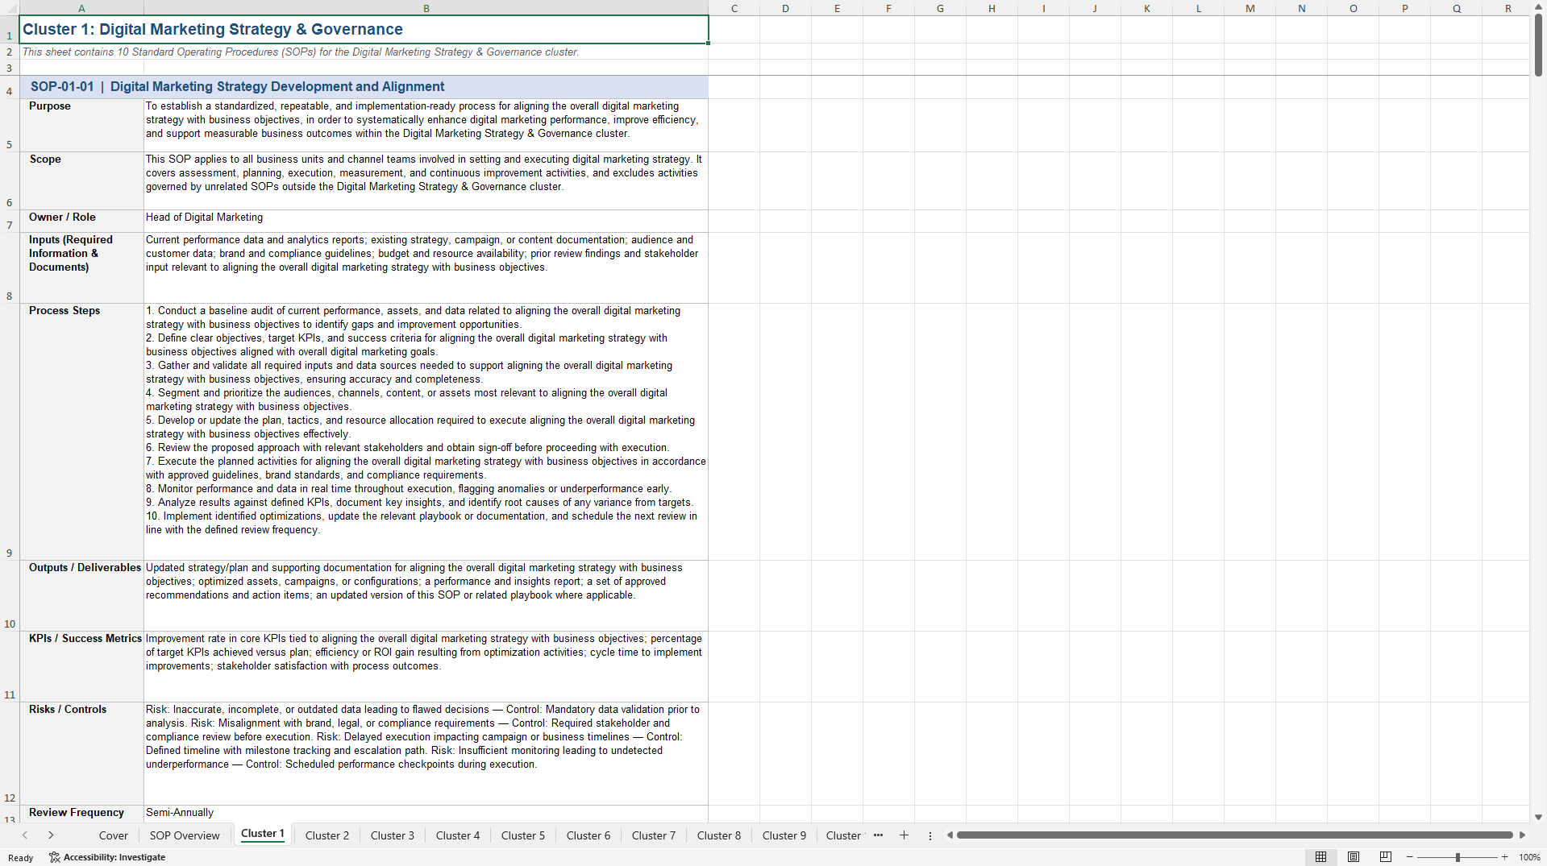Show more sheet tabs via ellipsis
This screenshot has width=1547, height=866.
(878, 835)
